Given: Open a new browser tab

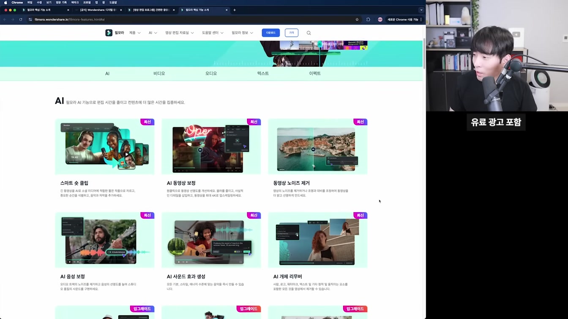Looking at the screenshot, I should pyautogui.click(x=235, y=10).
